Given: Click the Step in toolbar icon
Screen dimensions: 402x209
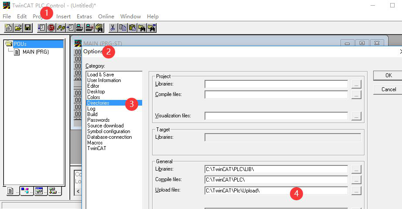Looking at the screenshot, I should tap(70, 27).
